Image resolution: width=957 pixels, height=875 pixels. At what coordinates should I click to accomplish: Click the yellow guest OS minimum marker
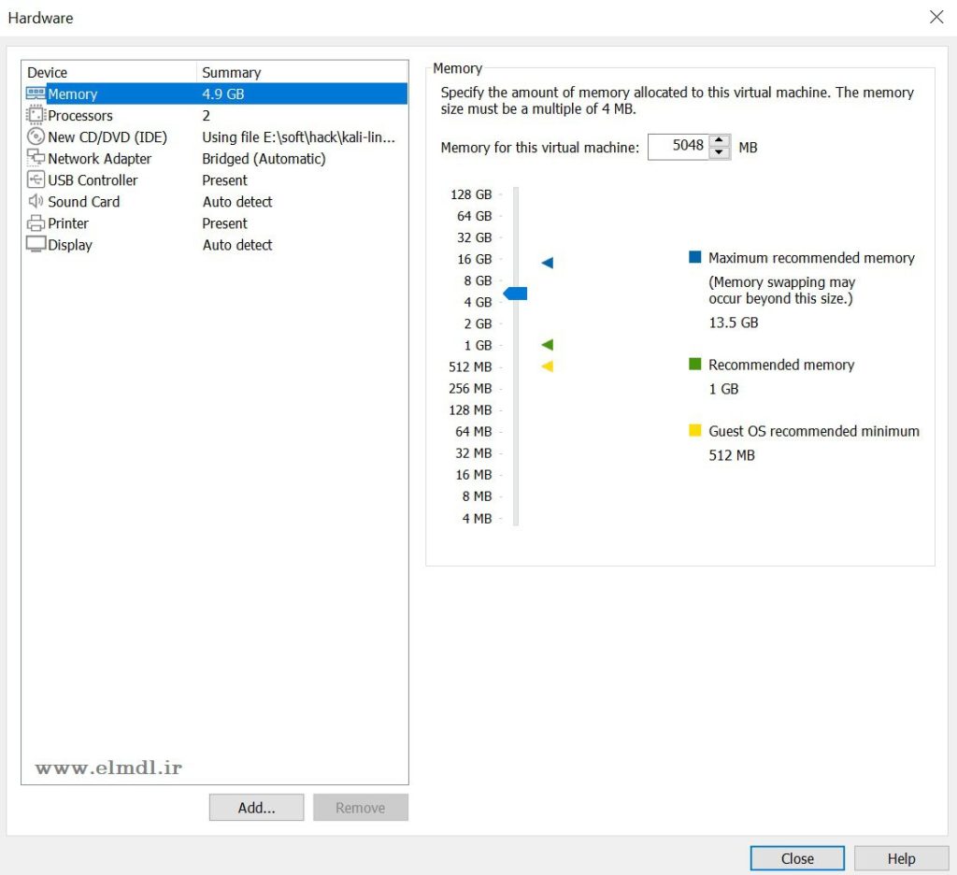pyautogui.click(x=548, y=366)
